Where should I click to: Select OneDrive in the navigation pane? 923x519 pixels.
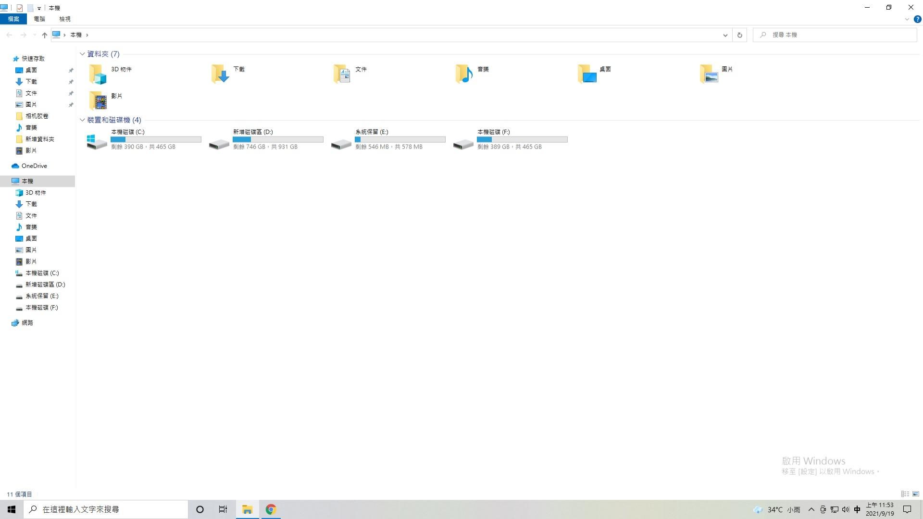click(34, 166)
